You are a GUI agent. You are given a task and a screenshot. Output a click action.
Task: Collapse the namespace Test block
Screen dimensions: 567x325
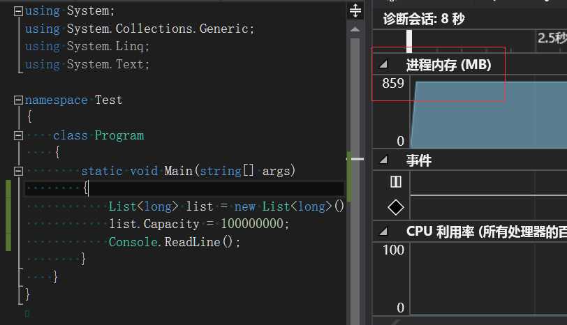tap(18, 100)
